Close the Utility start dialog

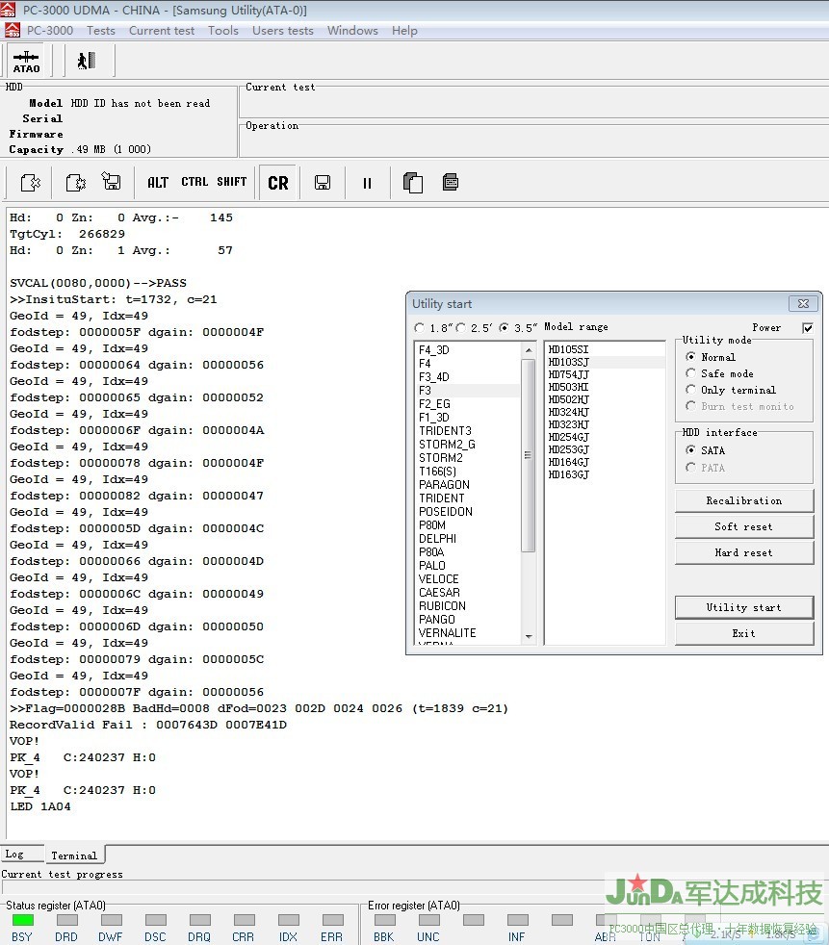pyautogui.click(x=803, y=304)
